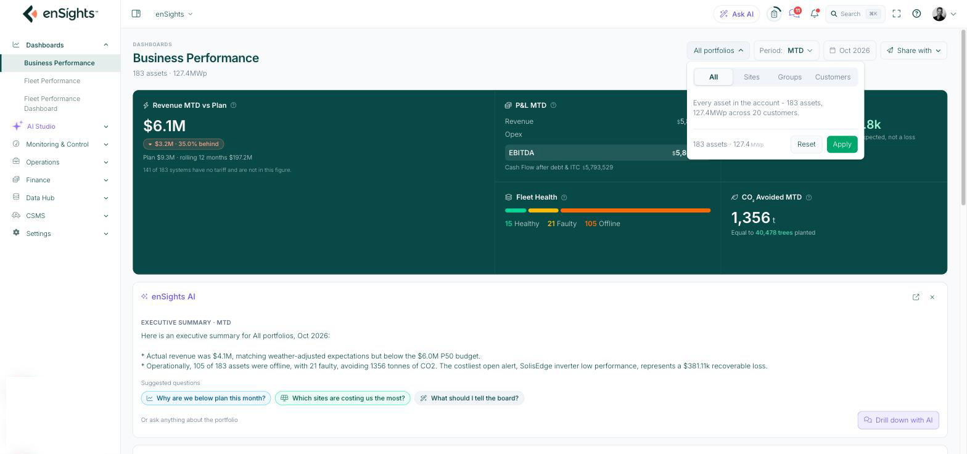Viewport: 967px width, 454px height.
Task: Close the enSights AI panel
Action: click(x=932, y=297)
